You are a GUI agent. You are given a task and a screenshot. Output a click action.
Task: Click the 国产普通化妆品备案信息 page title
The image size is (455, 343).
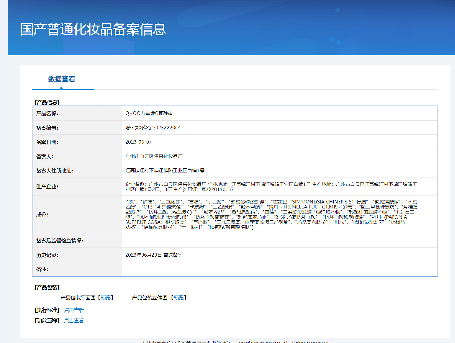tap(93, 29)
